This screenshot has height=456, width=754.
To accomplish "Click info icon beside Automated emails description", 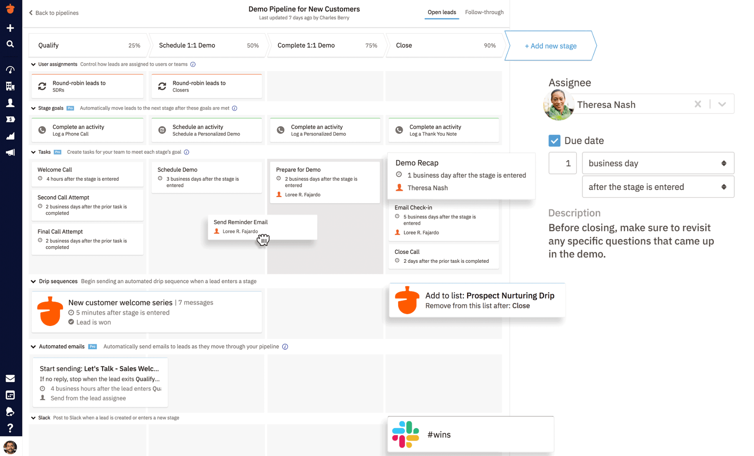I will [285, 347].
